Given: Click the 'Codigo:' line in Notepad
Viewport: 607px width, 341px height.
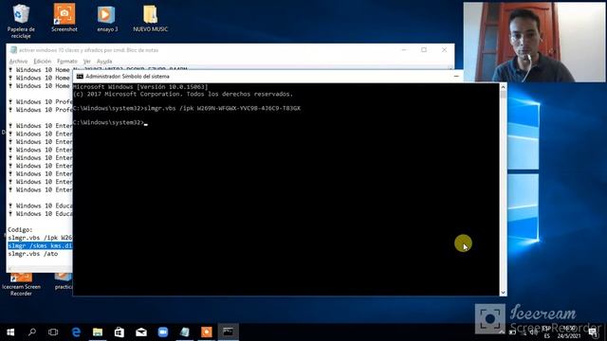Looking at the screenshot, I should 20,229.
